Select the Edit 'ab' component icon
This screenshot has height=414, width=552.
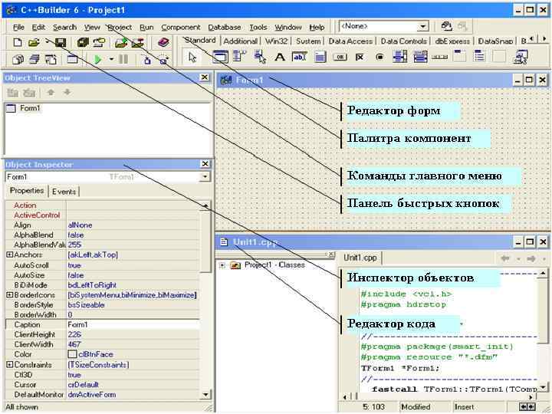click(299, 57)
